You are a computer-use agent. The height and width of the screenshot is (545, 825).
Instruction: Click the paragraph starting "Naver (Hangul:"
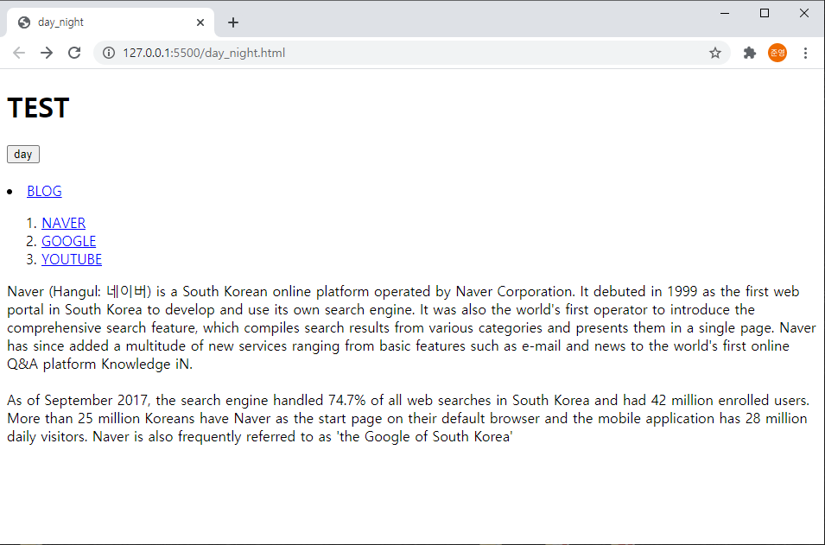coord(411,327)
